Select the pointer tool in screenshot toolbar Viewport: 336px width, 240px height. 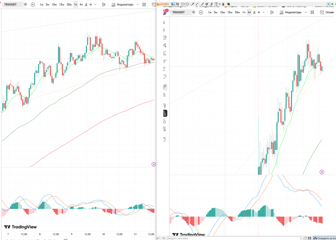click(x=173, y=4)
